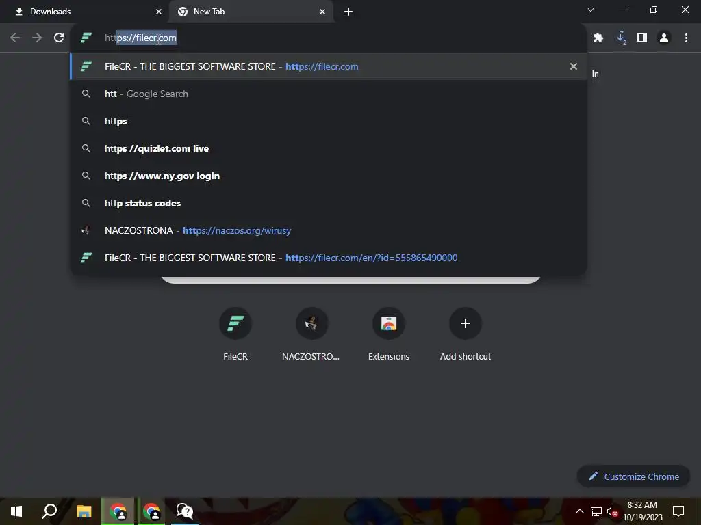Open the Extensions puzzle icon
This screenshot has width=701, height=525.
pos(598,38)
